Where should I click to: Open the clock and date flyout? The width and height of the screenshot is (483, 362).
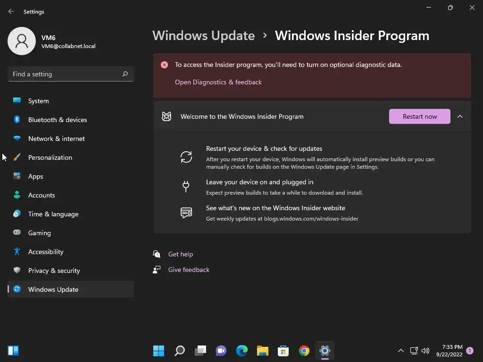pos(449,351)
